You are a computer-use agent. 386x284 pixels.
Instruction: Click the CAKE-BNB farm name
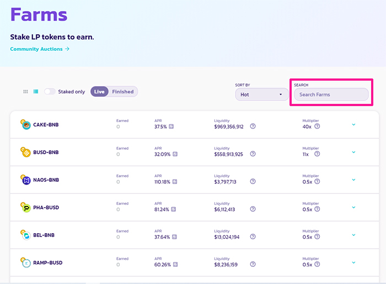(x=46, y=125)
